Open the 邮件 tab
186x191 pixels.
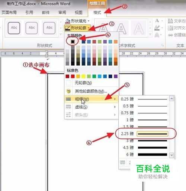(x=46, y=12)
